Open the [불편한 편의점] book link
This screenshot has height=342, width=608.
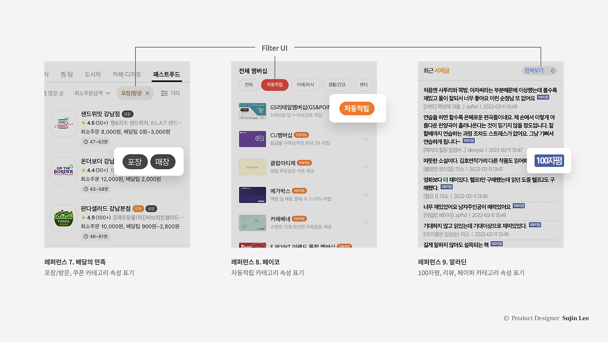pos(438,169)
